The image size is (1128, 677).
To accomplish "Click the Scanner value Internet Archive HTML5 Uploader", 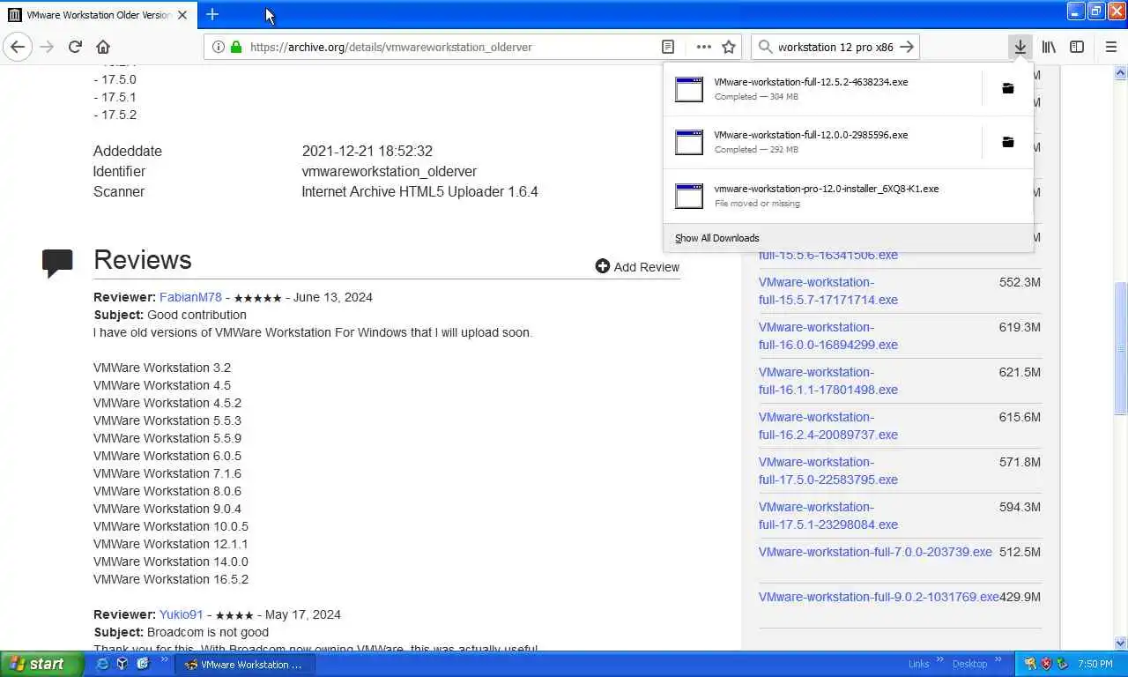I will click(x=419, y=191).
